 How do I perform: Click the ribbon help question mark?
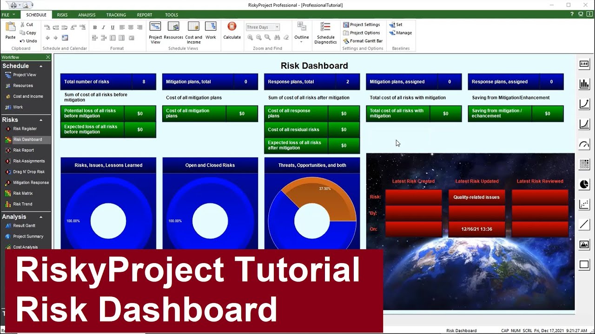572,15
